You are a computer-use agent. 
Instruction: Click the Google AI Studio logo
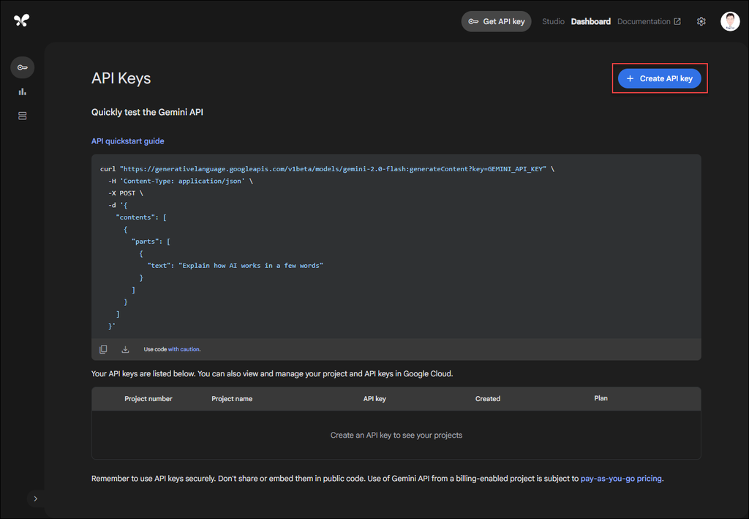pos(21,20)
